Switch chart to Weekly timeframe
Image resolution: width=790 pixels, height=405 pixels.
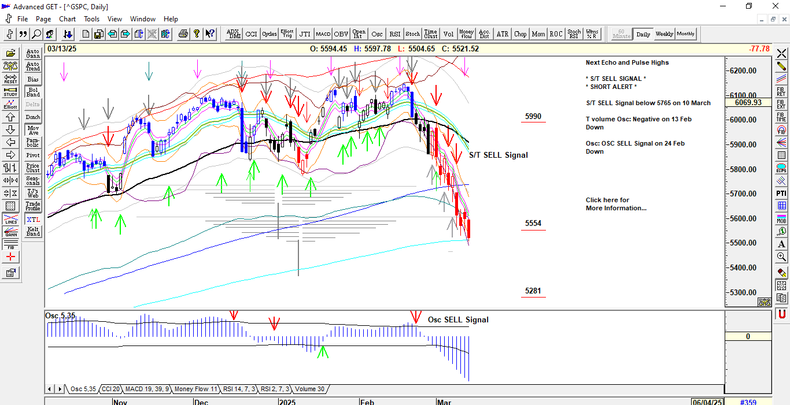(x=664, y=34)
